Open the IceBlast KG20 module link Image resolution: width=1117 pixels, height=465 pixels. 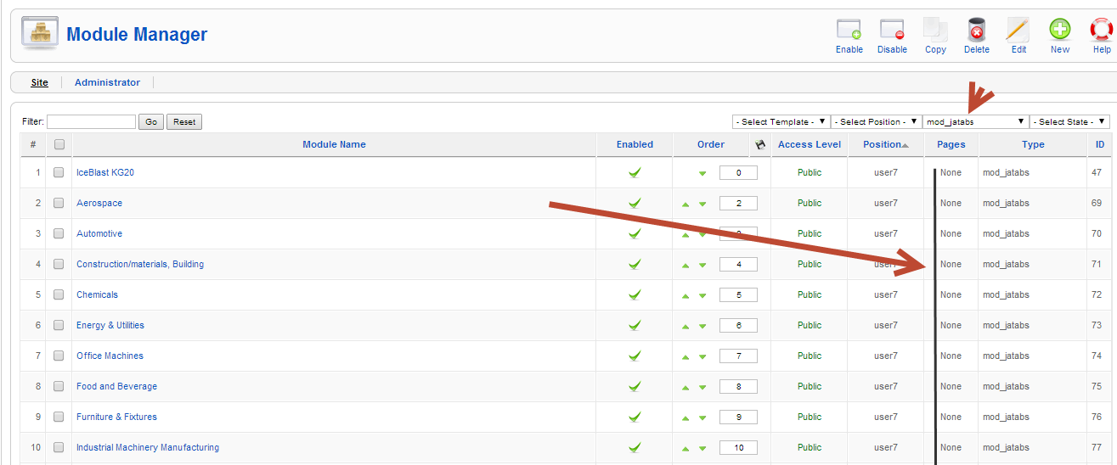click(x=105, y=172)
